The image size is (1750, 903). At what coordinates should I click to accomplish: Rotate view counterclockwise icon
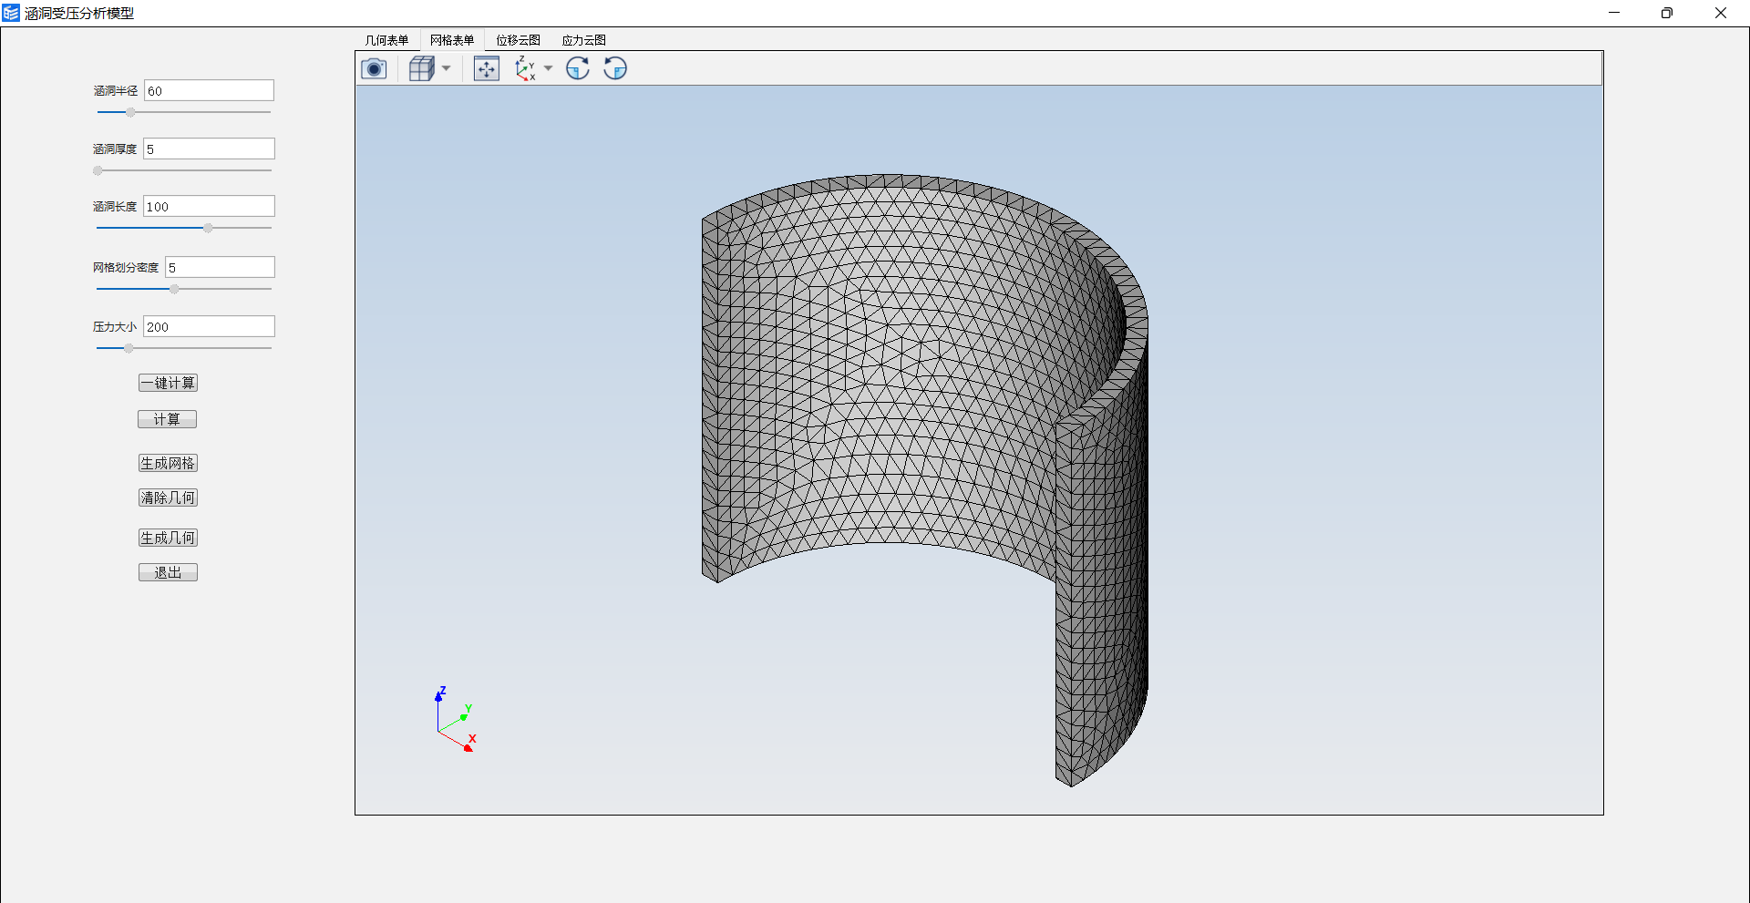coord(615,68)
